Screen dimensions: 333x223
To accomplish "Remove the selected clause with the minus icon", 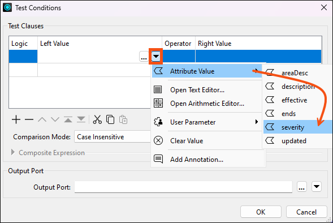I will 29,119.
